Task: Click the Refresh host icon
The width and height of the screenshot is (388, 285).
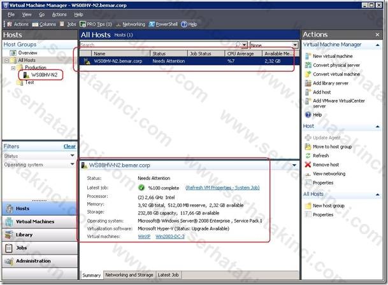Action: 308,156
